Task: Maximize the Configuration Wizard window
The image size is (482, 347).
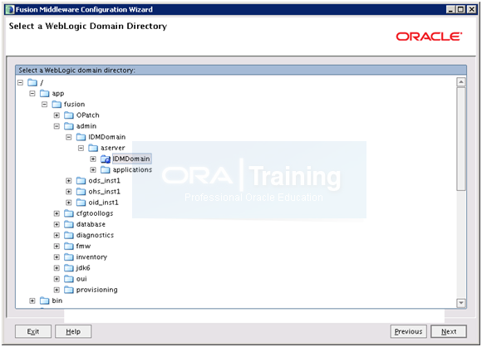Action: [x=460, y=9]
